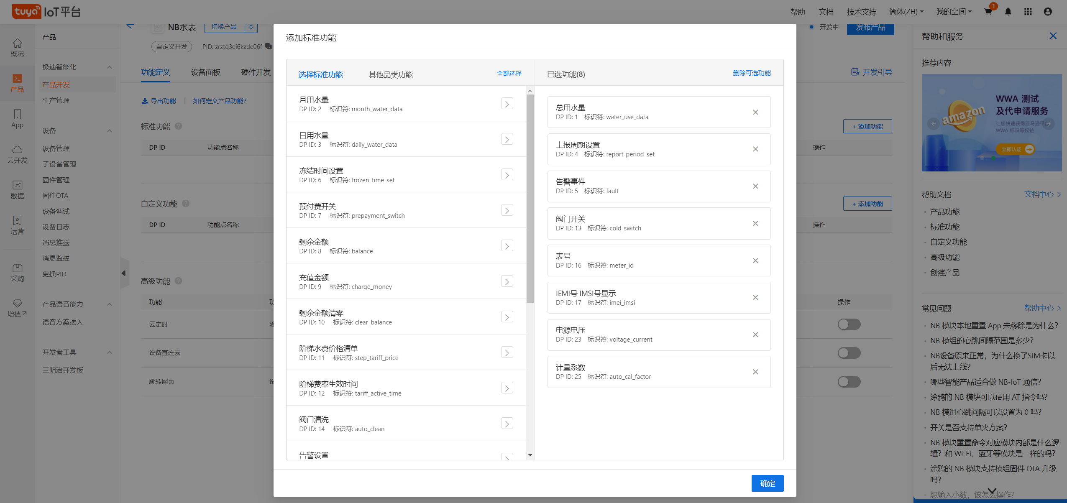Screen dimensions: 1067x503
Task: Click the shopping cart icon with badge
Action: click(x=988, y=11)
